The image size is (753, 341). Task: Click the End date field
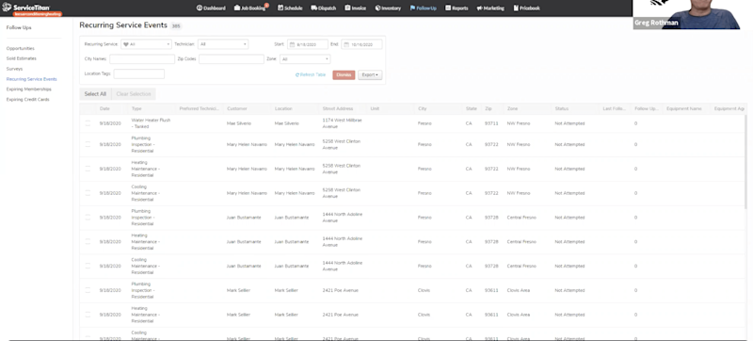361,44
